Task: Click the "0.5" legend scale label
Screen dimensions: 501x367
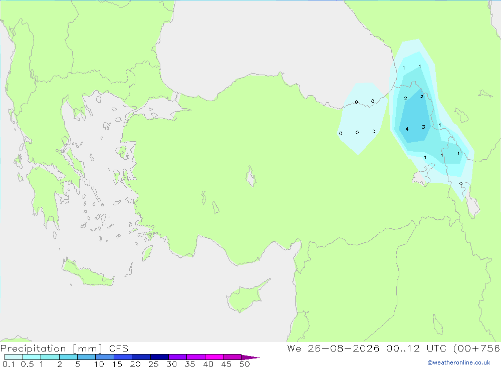Action: 27,364
